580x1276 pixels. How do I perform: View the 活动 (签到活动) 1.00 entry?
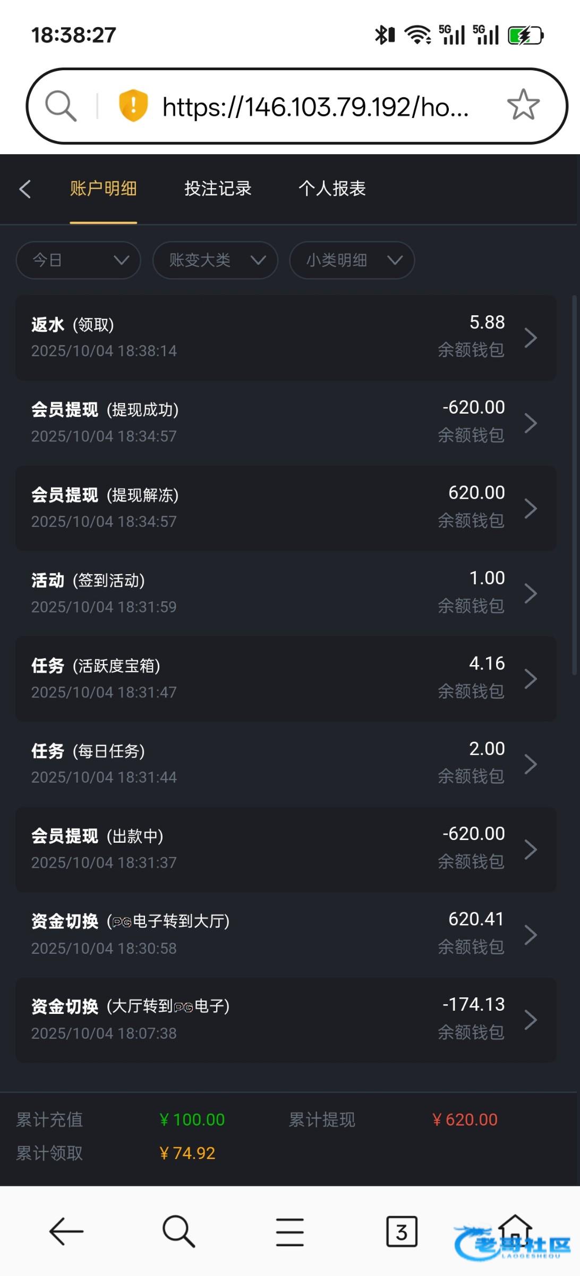(x=286, y=593)
